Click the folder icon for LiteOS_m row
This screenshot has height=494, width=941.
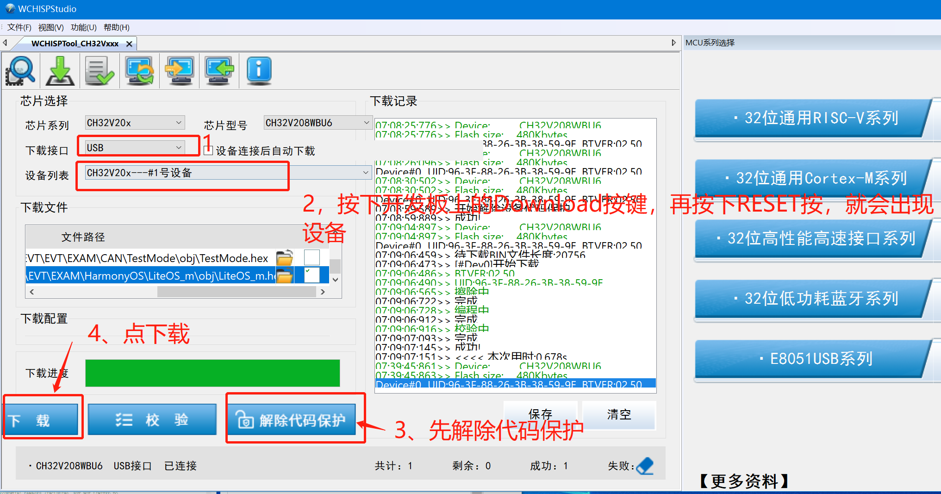[285, 275]
